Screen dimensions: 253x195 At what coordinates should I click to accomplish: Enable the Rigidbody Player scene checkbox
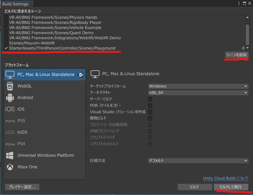point(6,23)
